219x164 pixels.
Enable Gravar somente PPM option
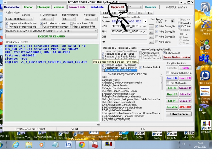coord(71,27)
